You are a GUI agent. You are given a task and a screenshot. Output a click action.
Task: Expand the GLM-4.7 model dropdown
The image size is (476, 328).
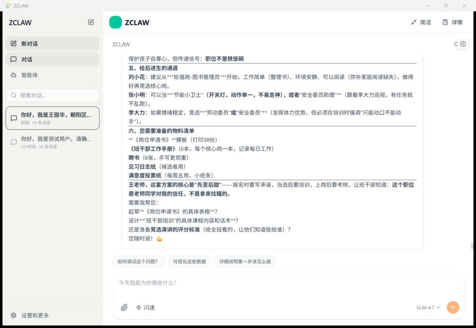[x=428, y=308]
